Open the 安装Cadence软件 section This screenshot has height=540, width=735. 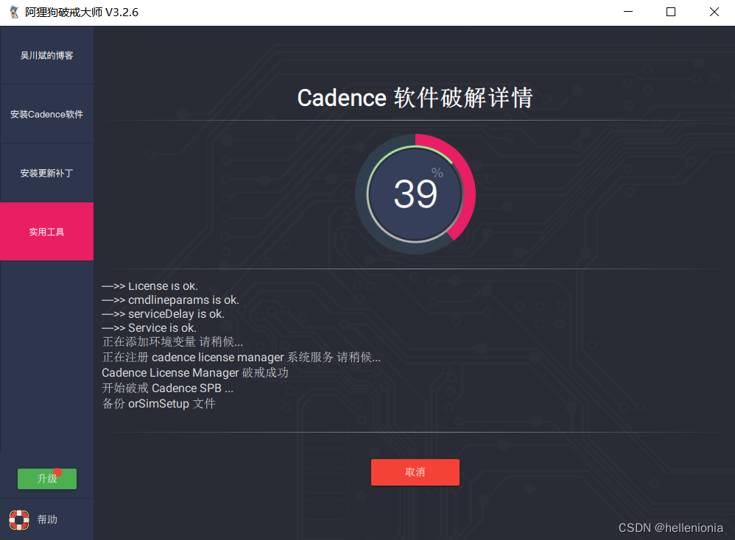[x=46, y=114]
